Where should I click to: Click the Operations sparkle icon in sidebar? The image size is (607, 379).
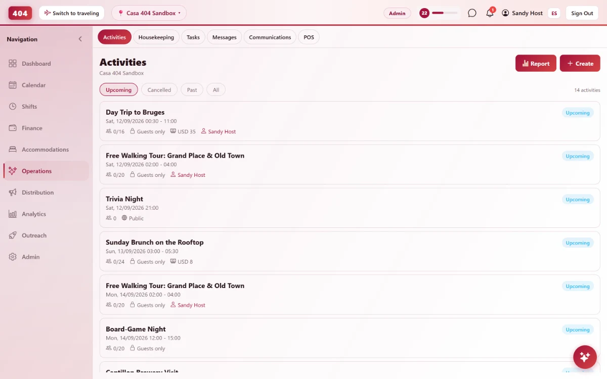tap(13, 171)
